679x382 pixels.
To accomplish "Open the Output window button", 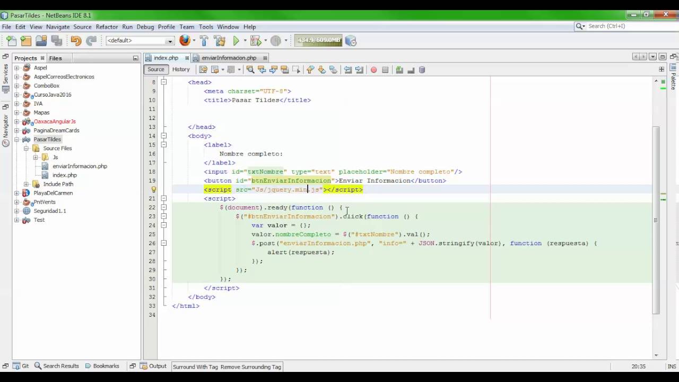I will click(153, 366).
